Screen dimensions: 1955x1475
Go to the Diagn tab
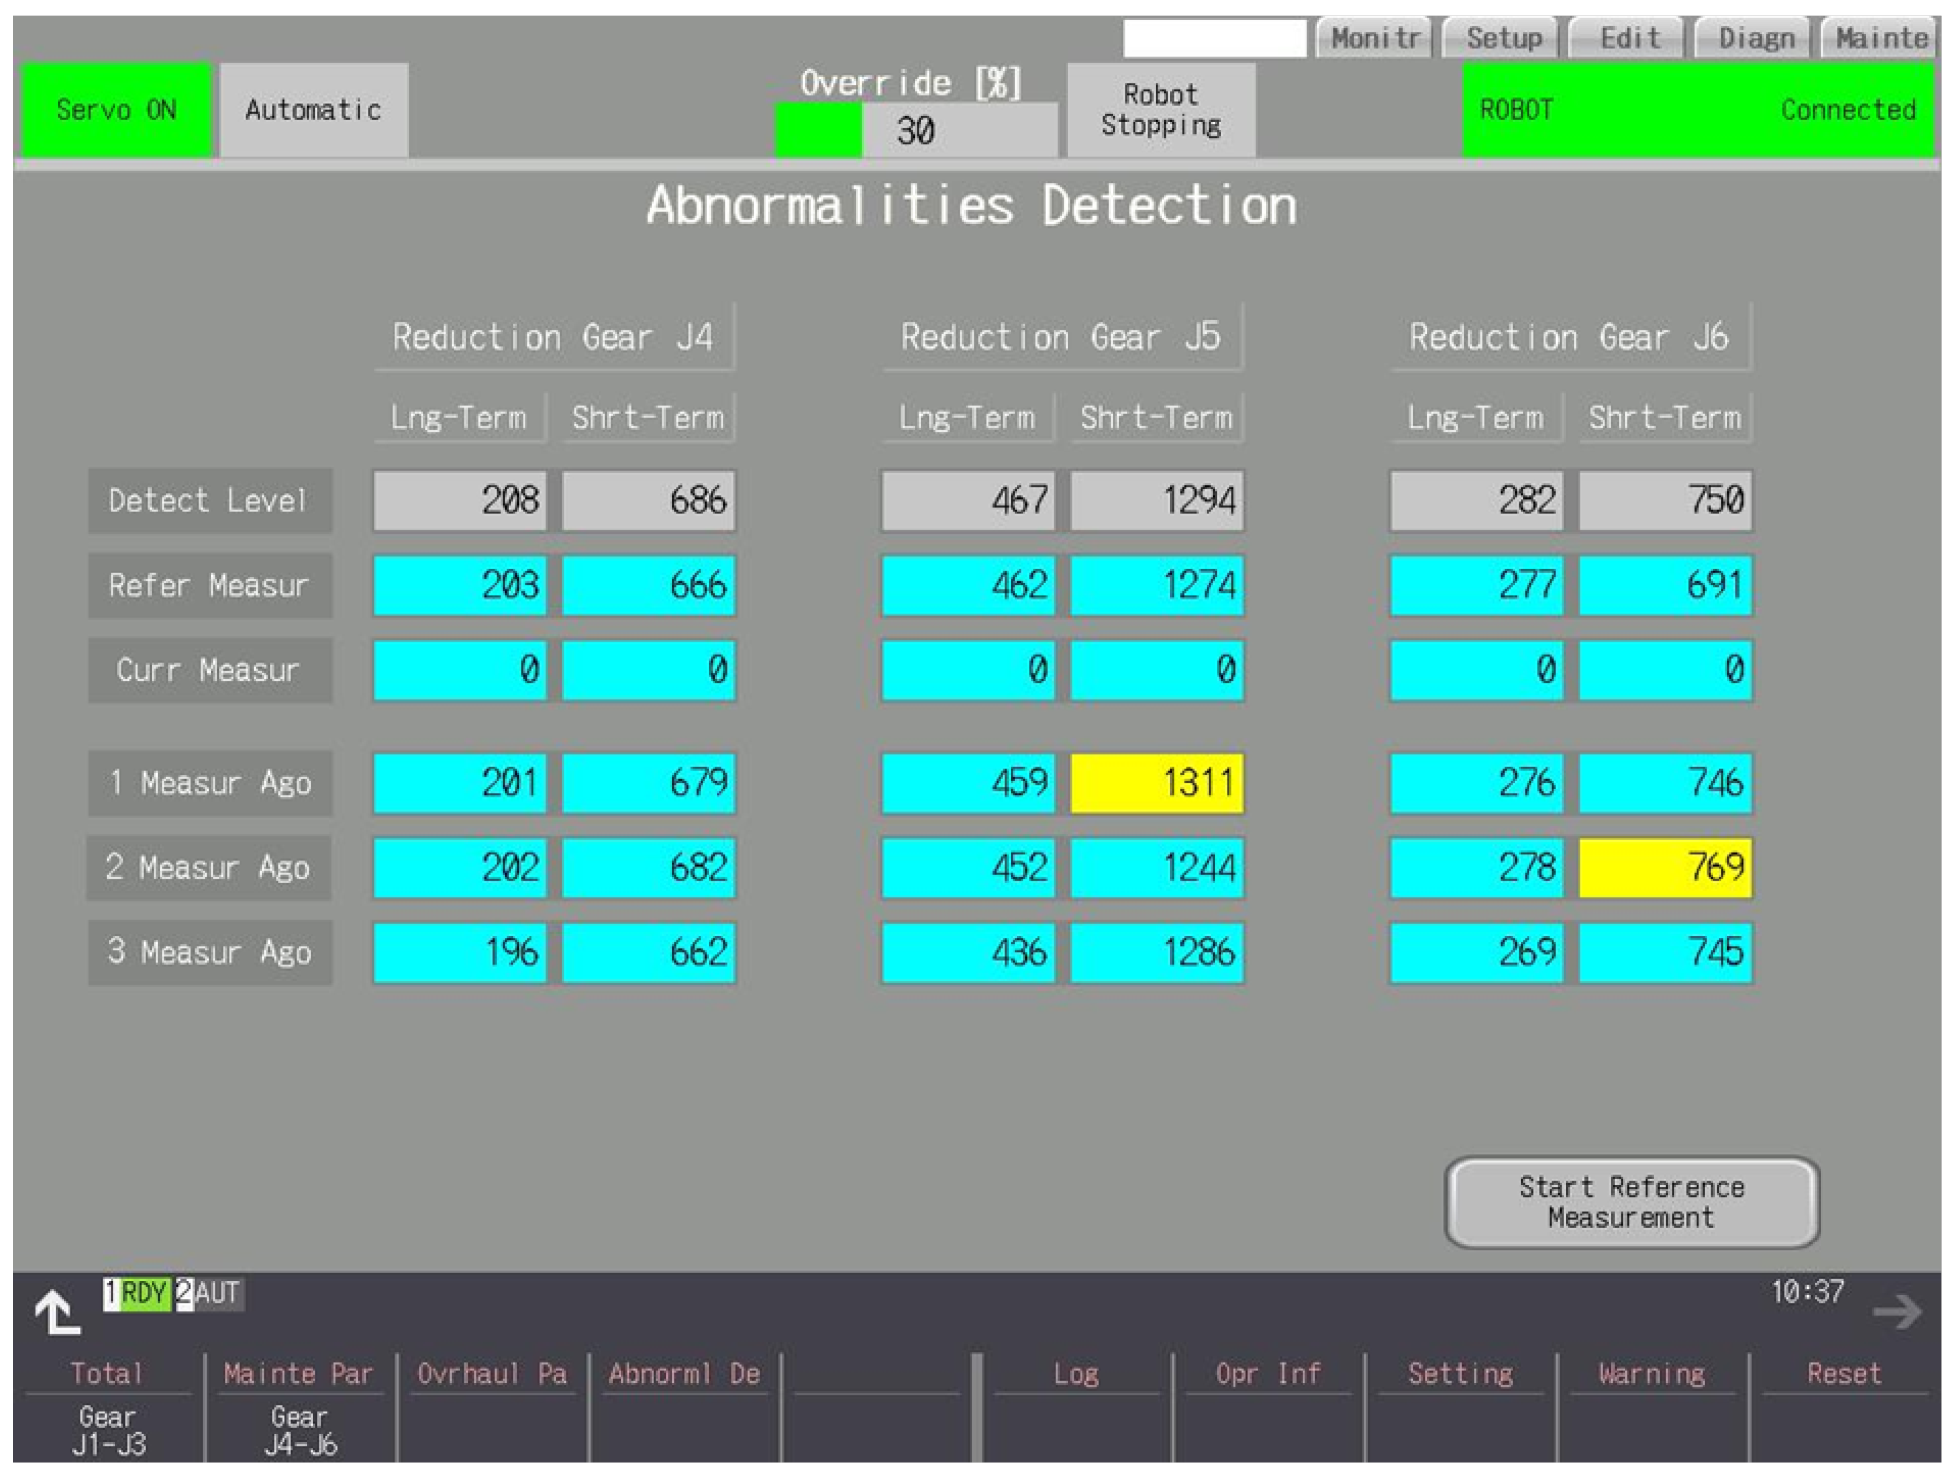pyautogui.click(x=1753, y=39)
